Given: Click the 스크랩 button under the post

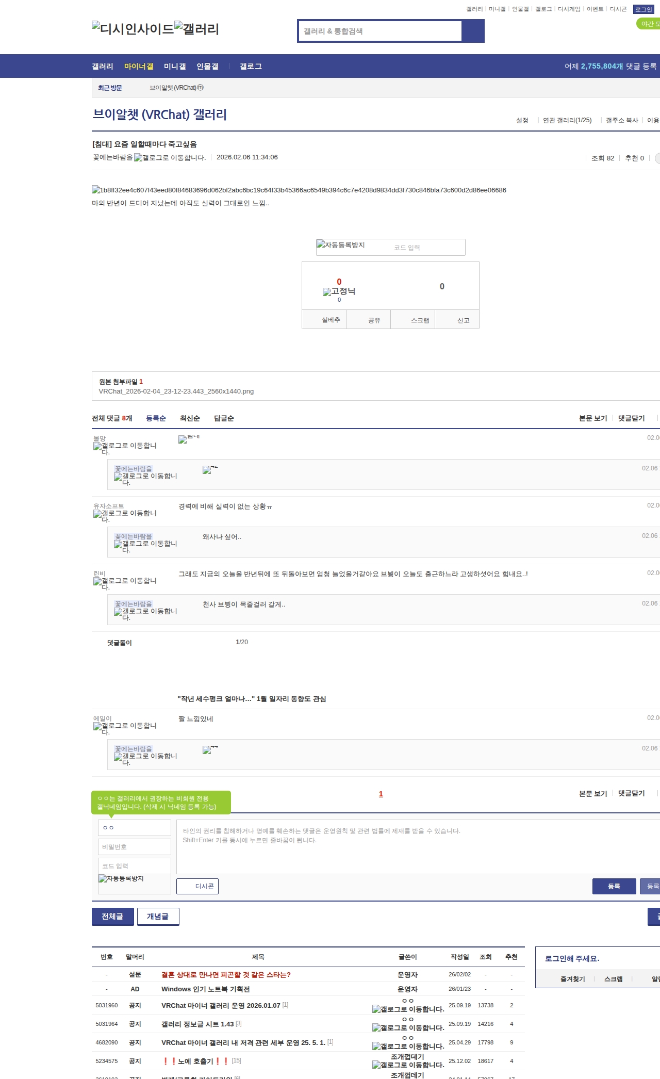Looking at the screenshot, I should [413, 320].
